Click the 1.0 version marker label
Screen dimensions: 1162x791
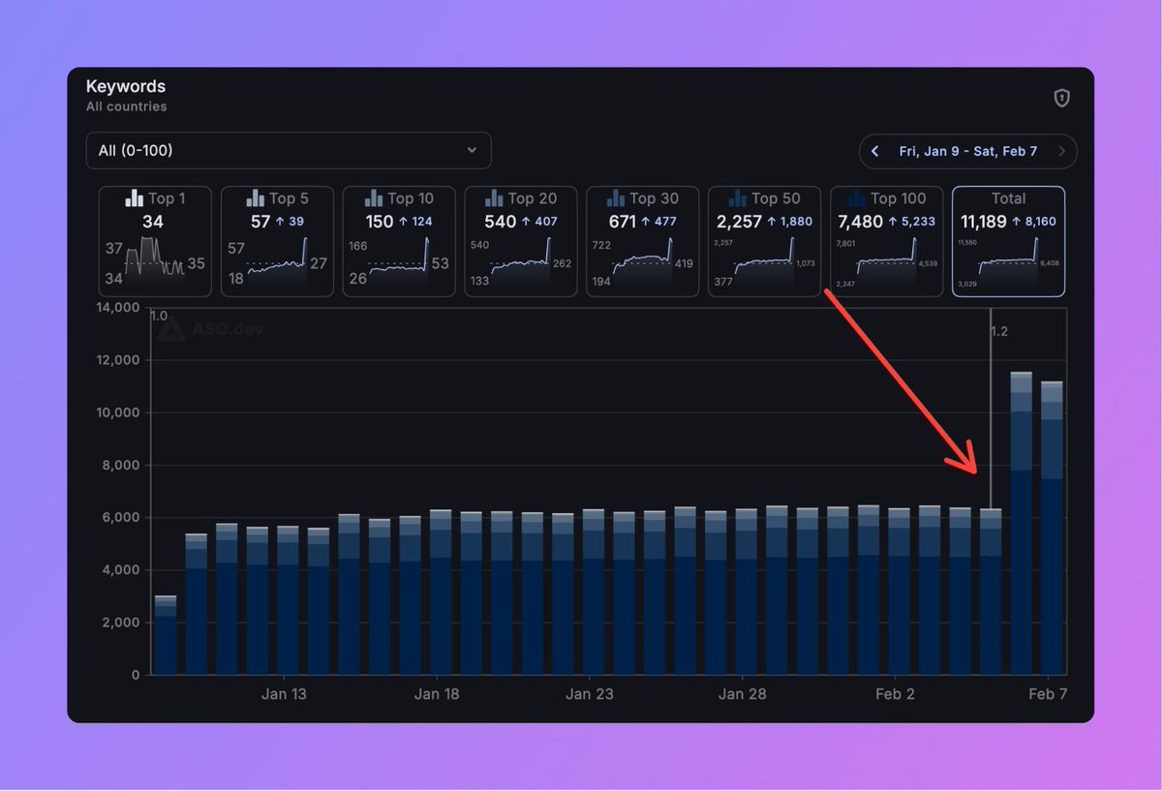[160, 316]
